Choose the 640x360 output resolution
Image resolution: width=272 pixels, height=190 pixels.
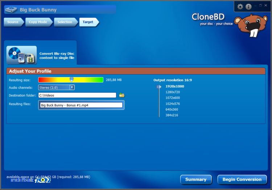pos(172,109)
